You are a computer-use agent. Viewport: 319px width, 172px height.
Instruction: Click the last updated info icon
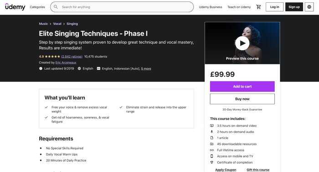pyautogui.click(x=41, y=68)
